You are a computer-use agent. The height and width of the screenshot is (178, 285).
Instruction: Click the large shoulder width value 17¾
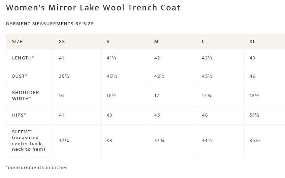click(207, 96)
